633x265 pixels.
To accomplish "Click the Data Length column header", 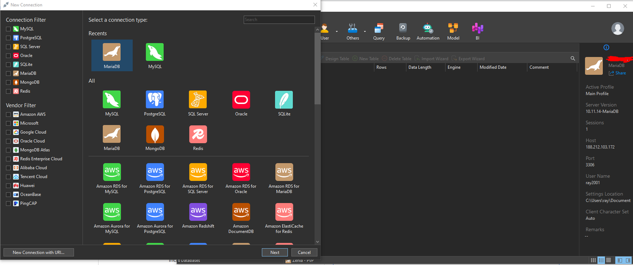I will click(425, 67).
